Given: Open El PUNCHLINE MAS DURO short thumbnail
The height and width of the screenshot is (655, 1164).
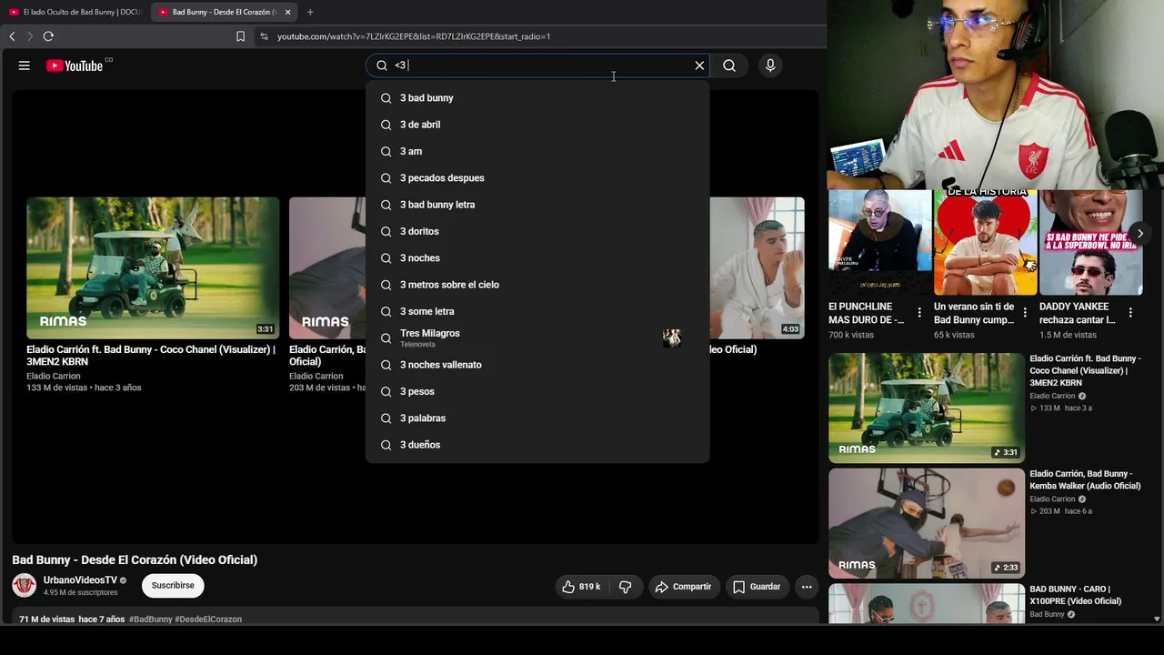Looking at the screenshot, I should tap(880, 242).
